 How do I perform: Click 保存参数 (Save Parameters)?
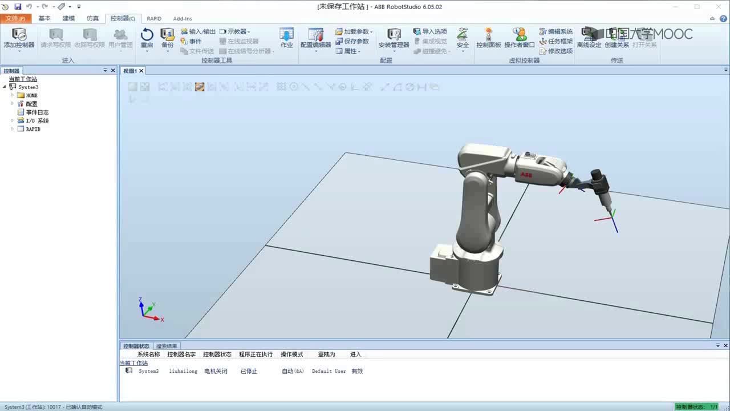(x=352, y=41)
